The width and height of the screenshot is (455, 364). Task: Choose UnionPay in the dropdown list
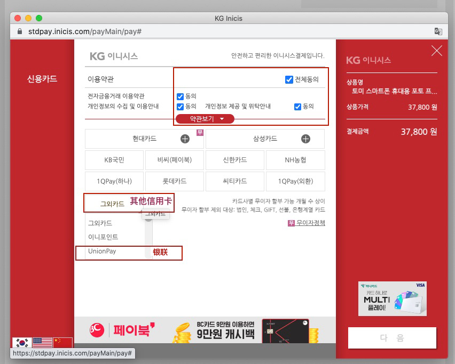tap(102, 251)
